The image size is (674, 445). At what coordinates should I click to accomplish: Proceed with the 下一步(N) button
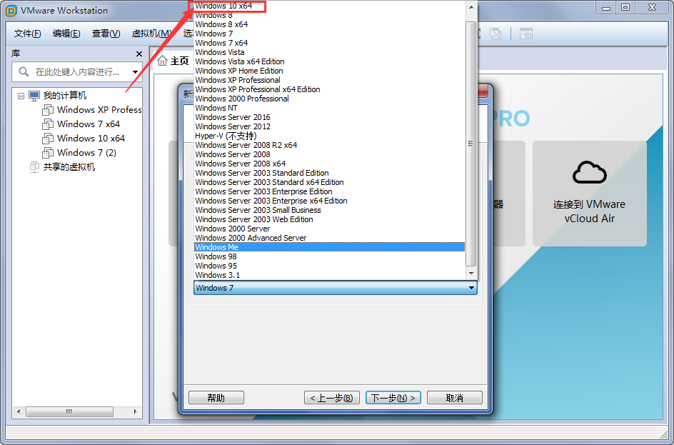pos(393,398)
